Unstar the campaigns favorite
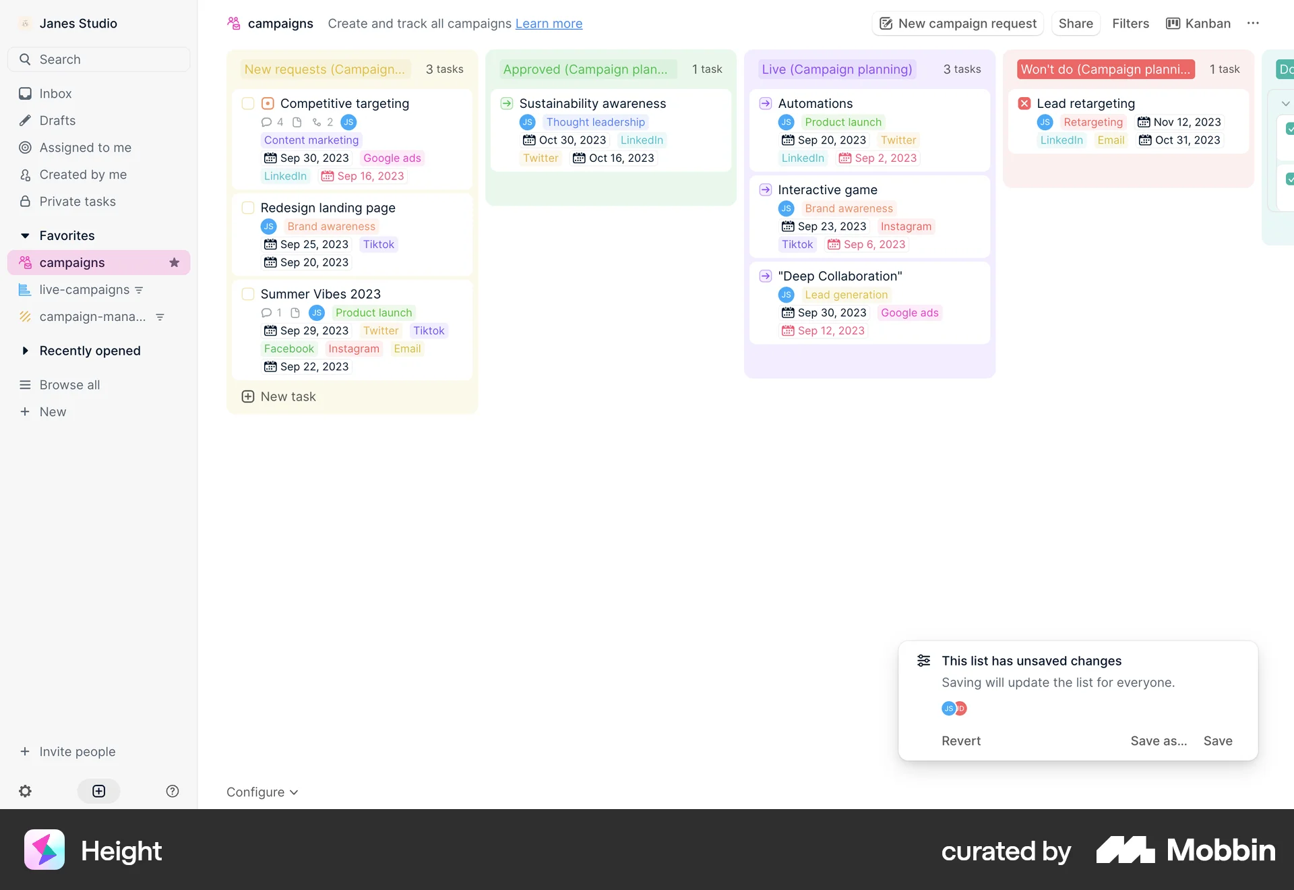The height and width of the screenshot is (890, 1294). [x=175, y=262]
